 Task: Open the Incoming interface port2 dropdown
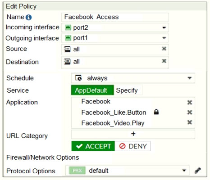pyautogui.click(x=115, y=27)
